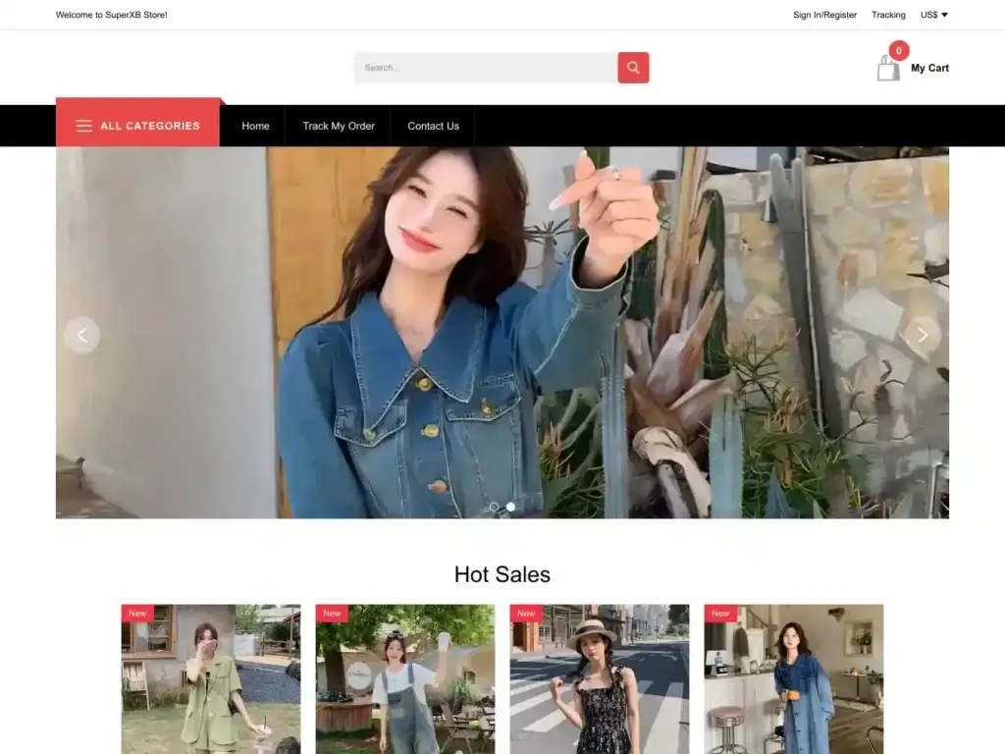1005x754 pixels.
Task: Select the second carousel indicator dot
Action: [x=510, y=507]
